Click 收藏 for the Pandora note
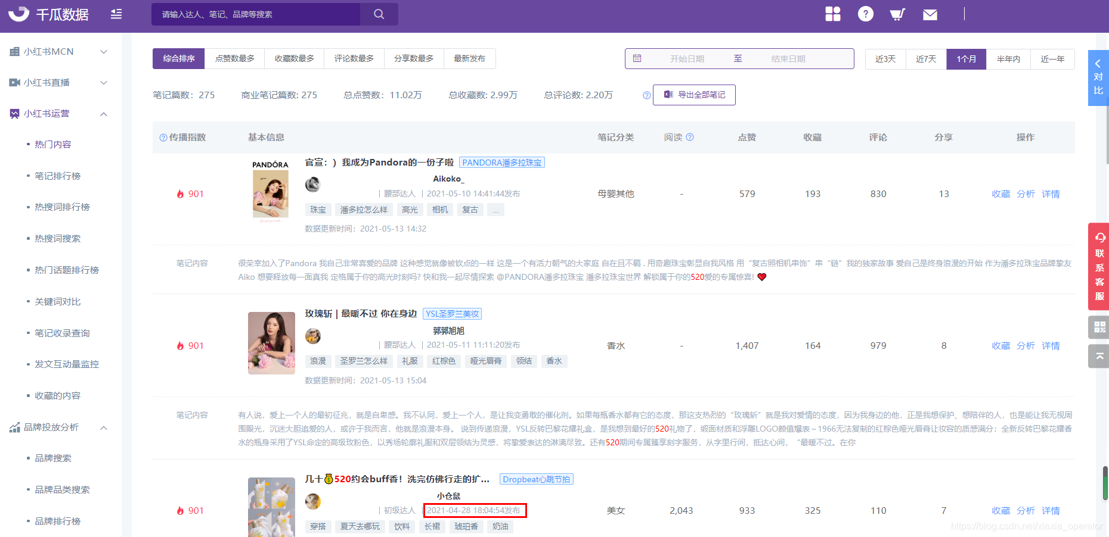 [x=1001, y=194]
